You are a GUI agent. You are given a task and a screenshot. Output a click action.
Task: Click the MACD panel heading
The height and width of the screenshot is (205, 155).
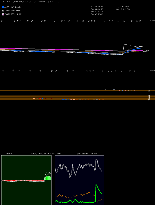tap(9, 153)
